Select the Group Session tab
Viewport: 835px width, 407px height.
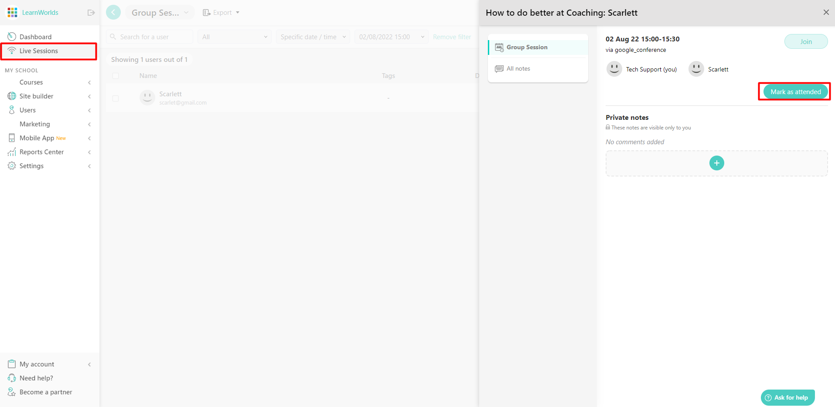coord(527,47)
